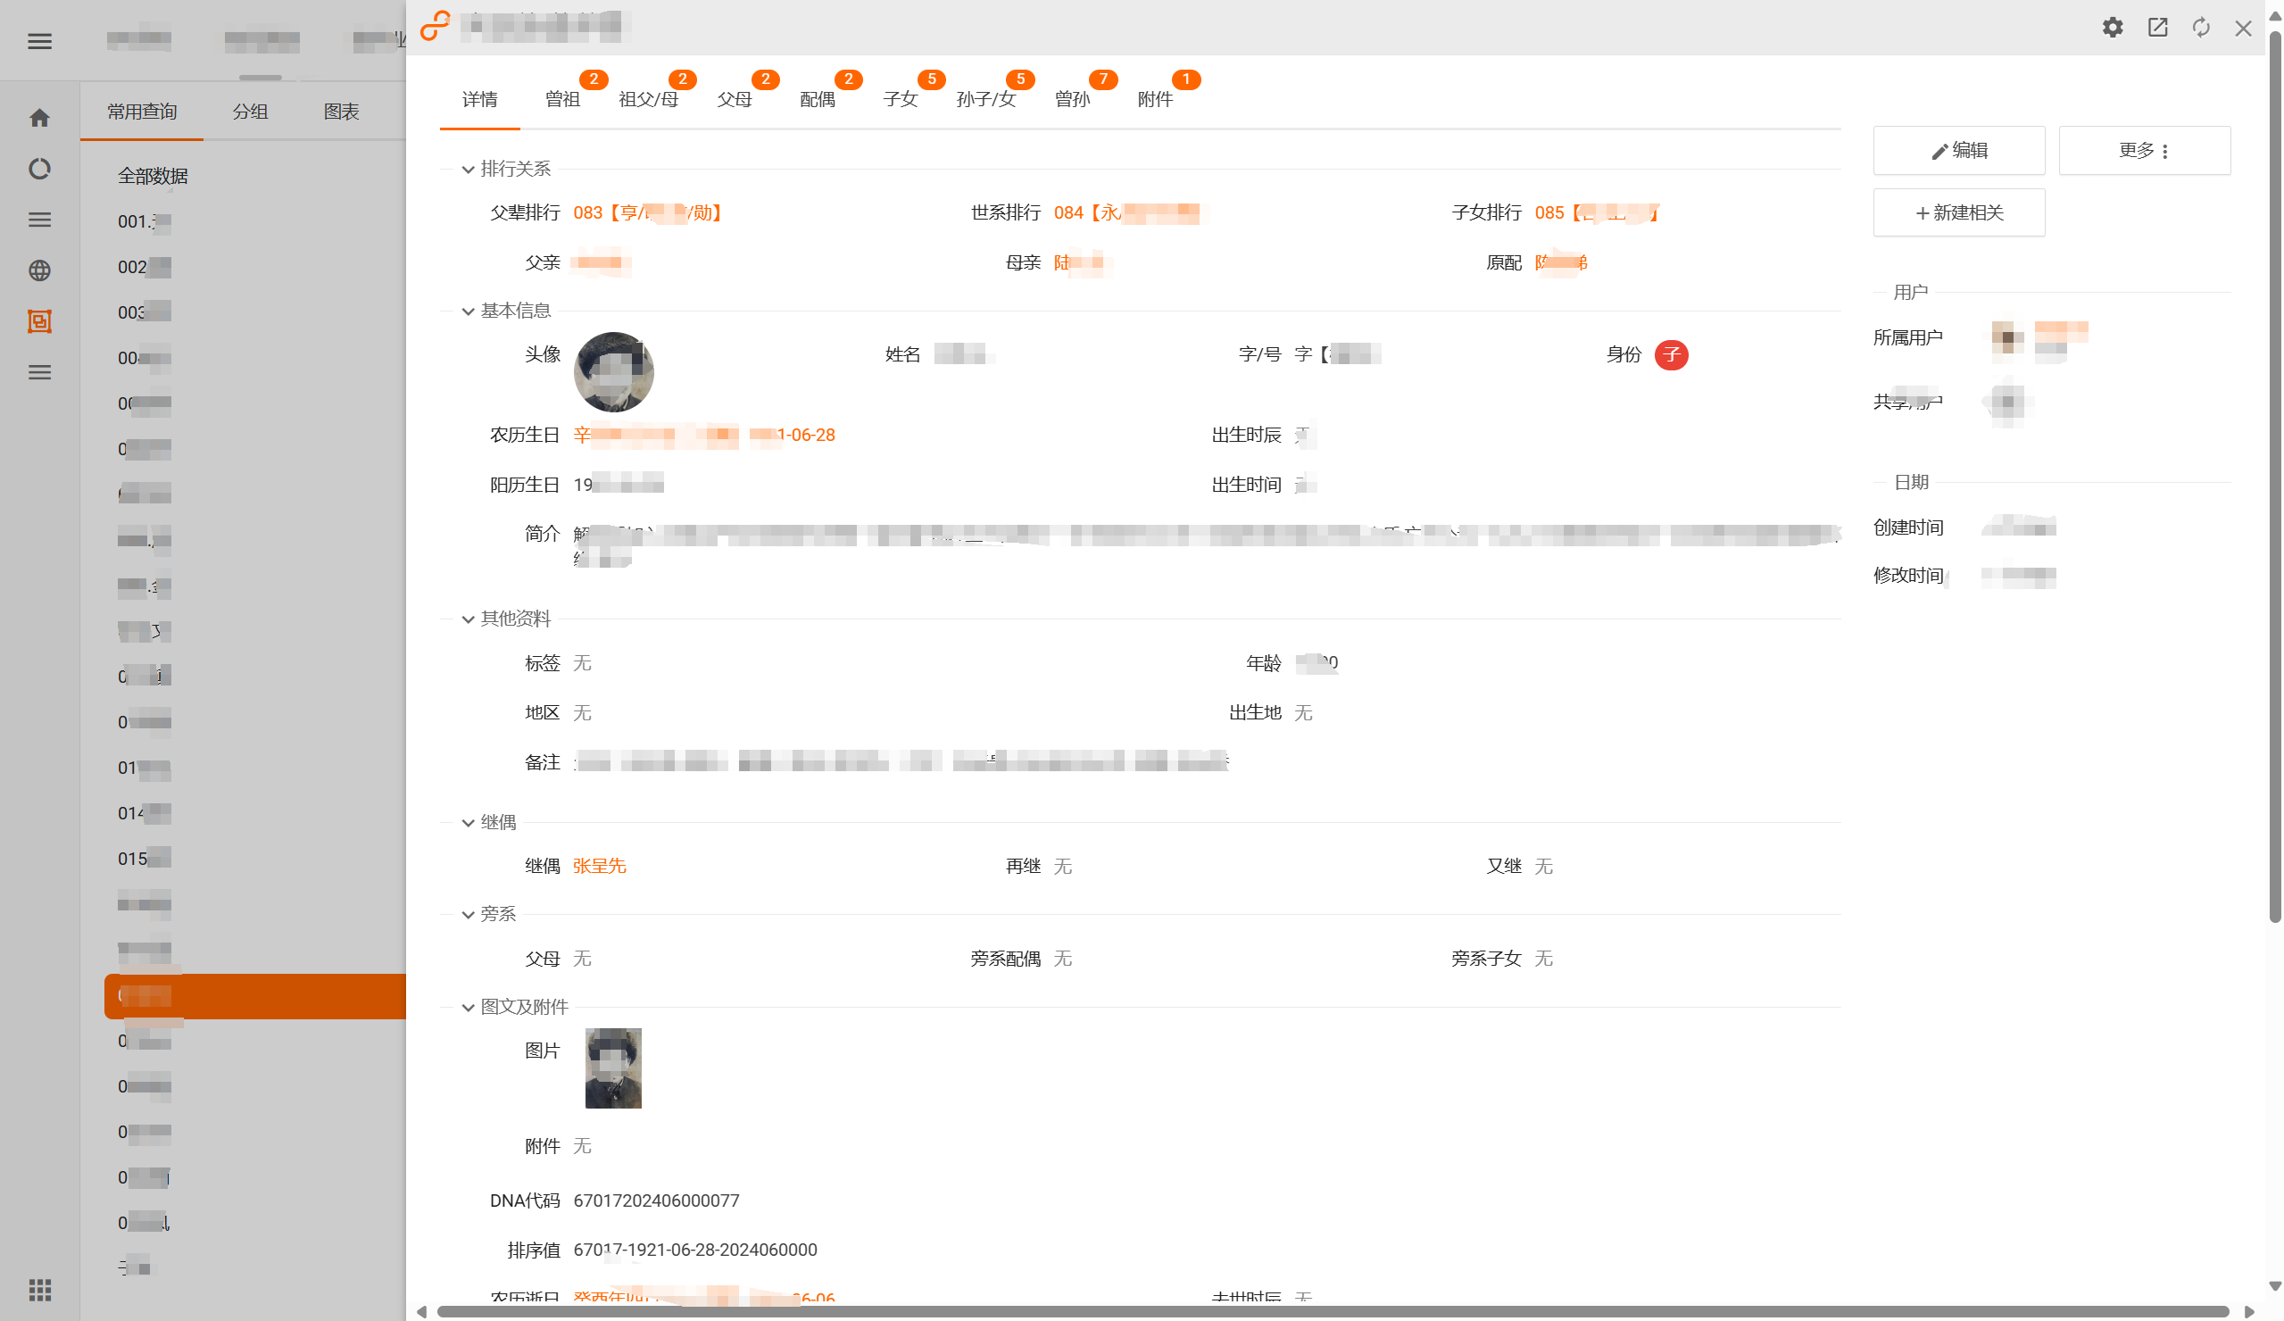The height and width of the screenshot is (1321, 2284).
Task: Click the 新建相关 button
Action: (x=1957, y=213)
